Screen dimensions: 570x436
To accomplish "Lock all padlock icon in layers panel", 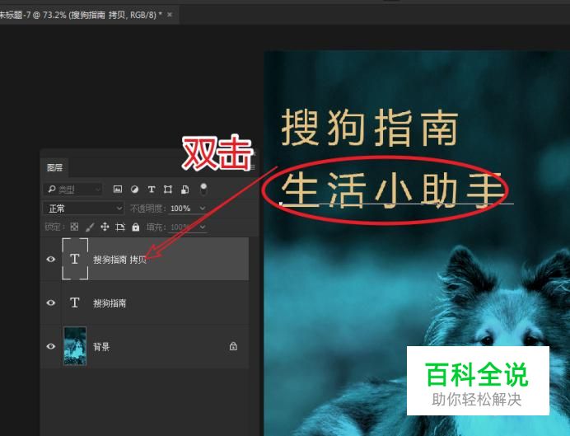I will click(136, 227).
